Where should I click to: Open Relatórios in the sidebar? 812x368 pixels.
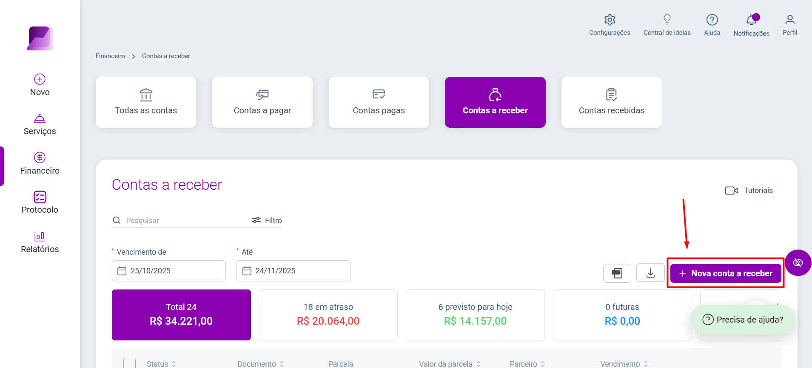point(40,242)
